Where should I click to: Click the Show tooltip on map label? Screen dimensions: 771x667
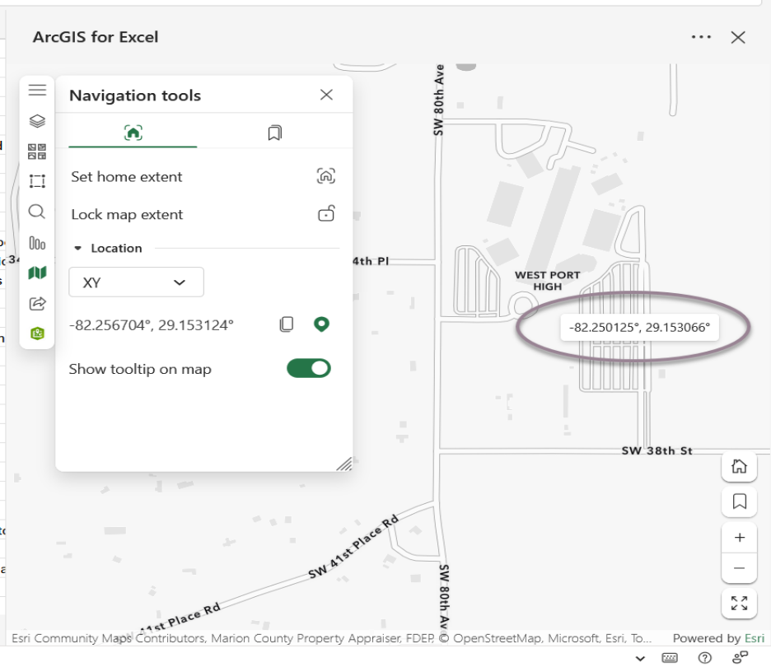(140, 369)
